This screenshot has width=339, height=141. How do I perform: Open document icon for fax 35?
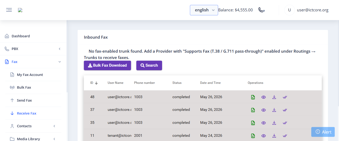[x=253, y=123]
